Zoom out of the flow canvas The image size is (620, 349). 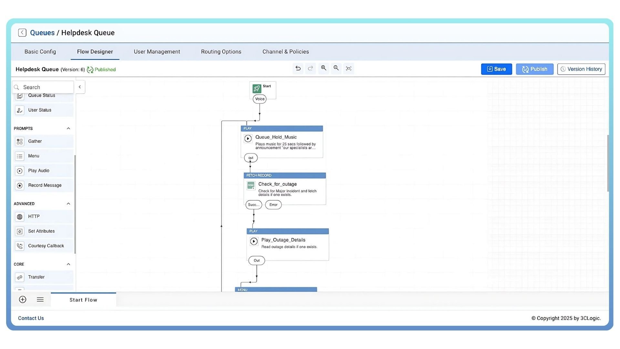coord(336,68)
